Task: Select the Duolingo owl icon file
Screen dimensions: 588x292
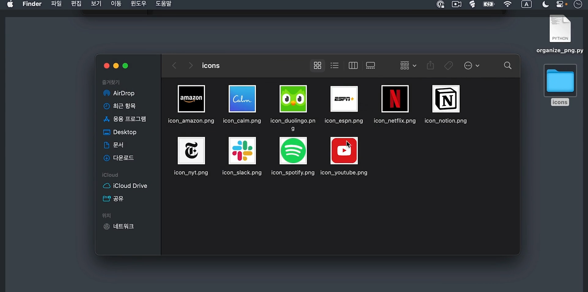Action: tap(293, 99)
